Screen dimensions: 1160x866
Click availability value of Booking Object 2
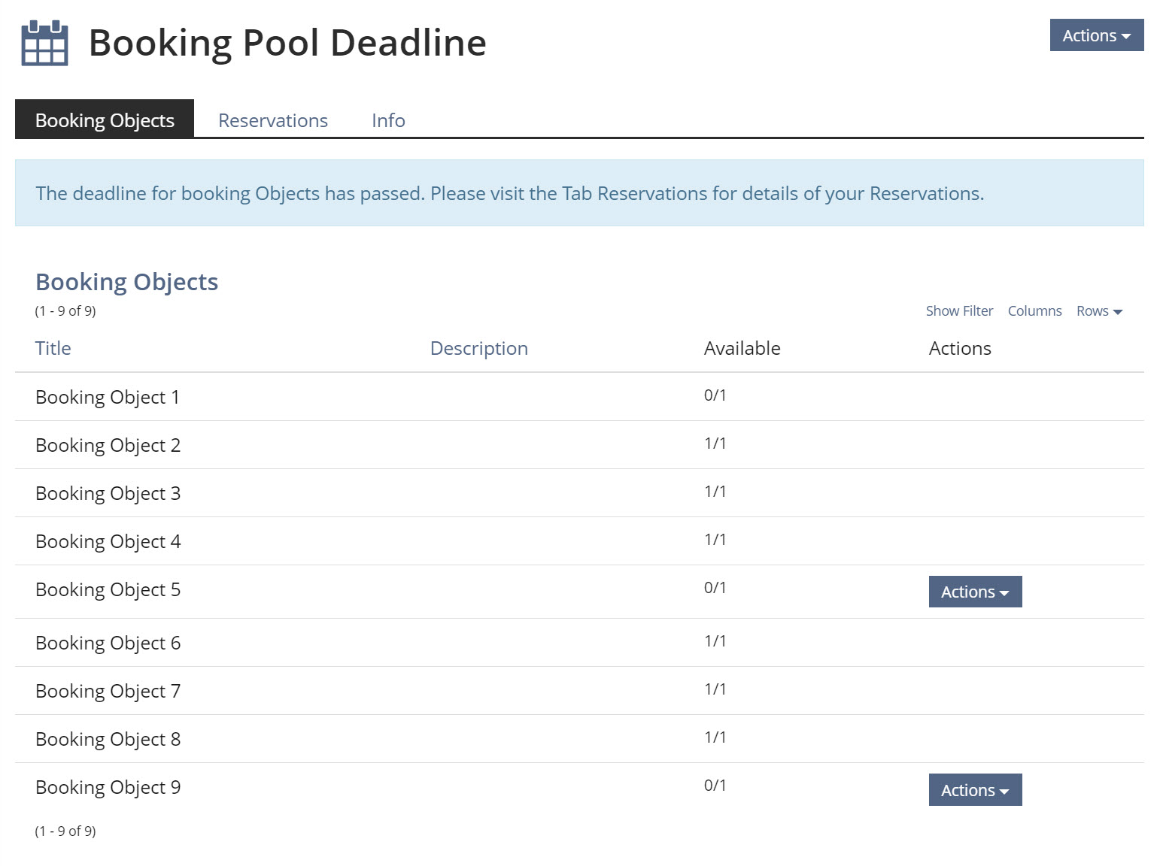[x=715, y=444]
